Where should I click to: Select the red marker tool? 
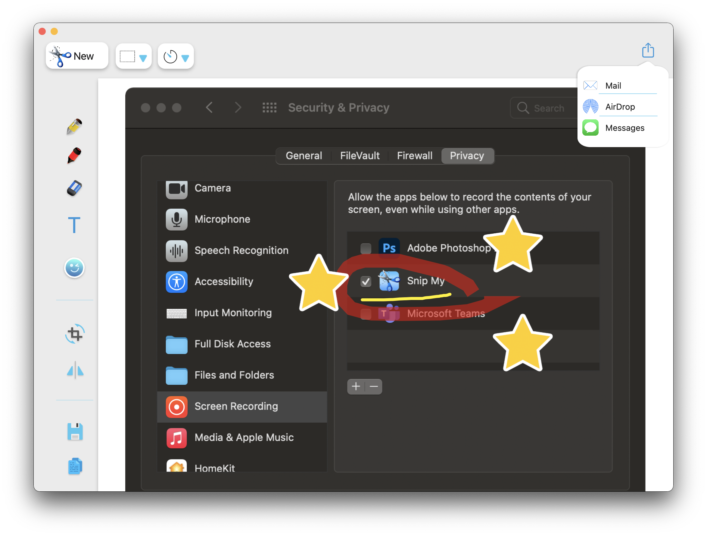(x=74, y=156)
